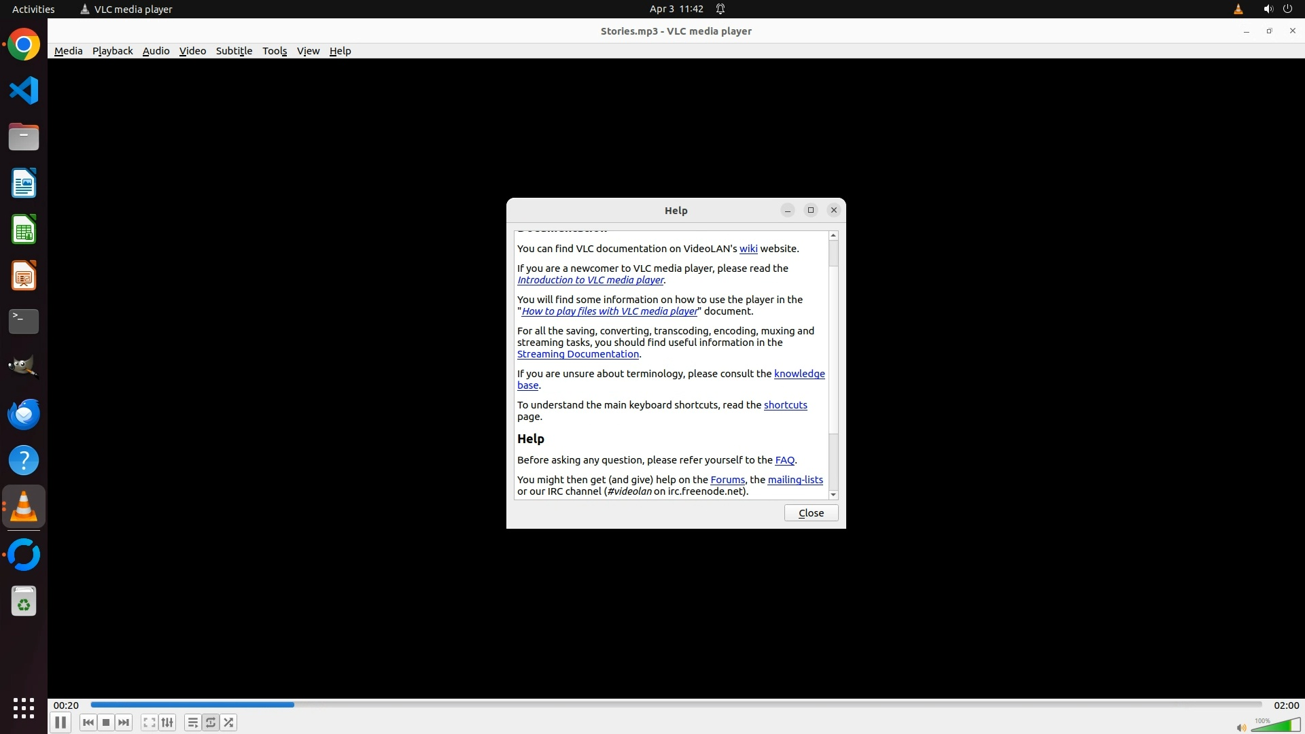The height and width of the screenshot is (734, 1305).
Task: Stop playback using the stop button
Action: coord(106,722)
